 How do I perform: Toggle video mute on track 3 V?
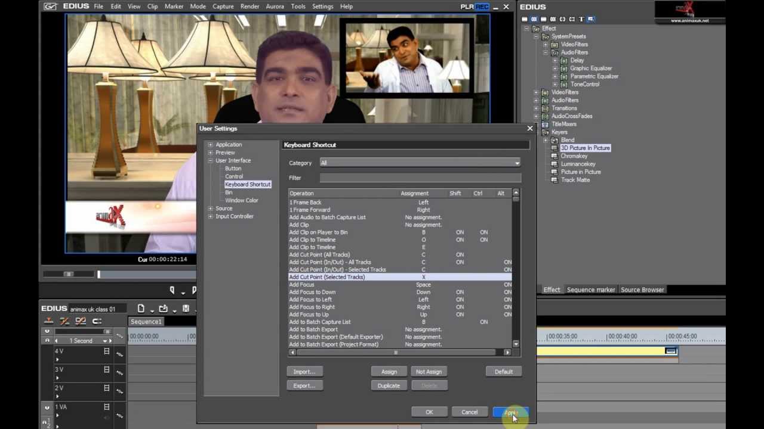coord(107,370)
